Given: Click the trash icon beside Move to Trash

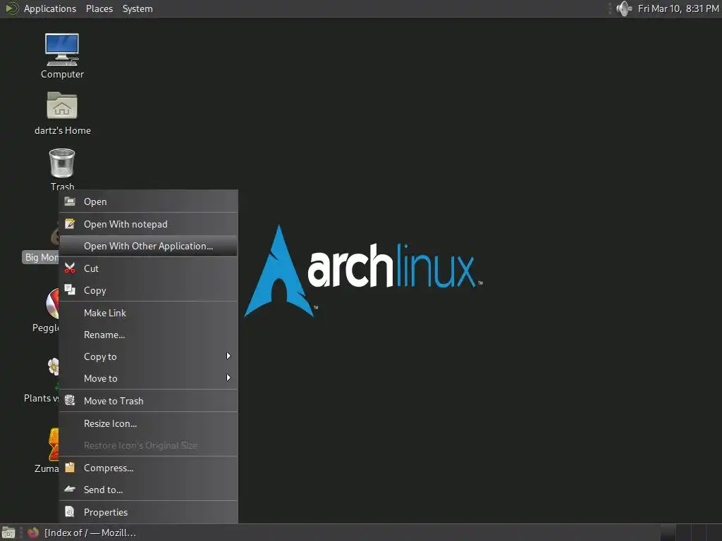Looking at the screenshot, I should (x=70, y=401).
